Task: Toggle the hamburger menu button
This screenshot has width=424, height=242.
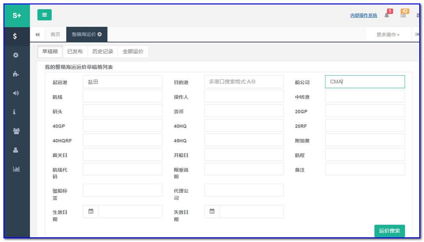Action: click(x=45, y=15)
